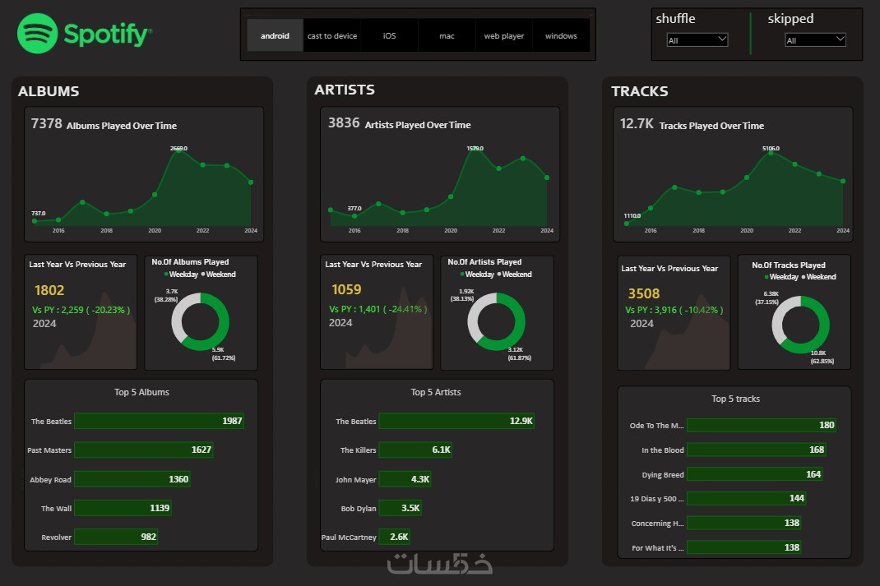
Task: Click the 5106.0 peak point on Tracks chart
Action: coord(771,153)
